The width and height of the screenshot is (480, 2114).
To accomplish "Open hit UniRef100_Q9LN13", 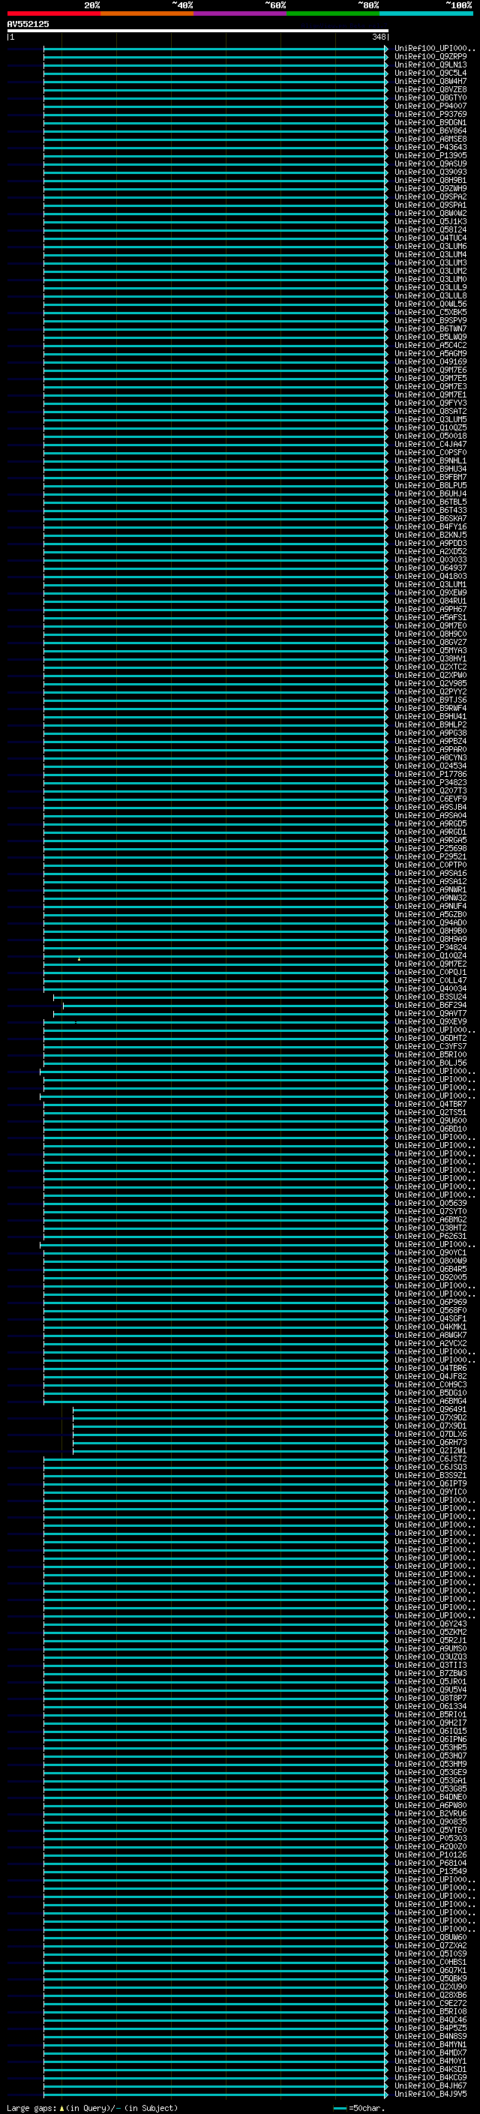I will [x=430, y=64].
